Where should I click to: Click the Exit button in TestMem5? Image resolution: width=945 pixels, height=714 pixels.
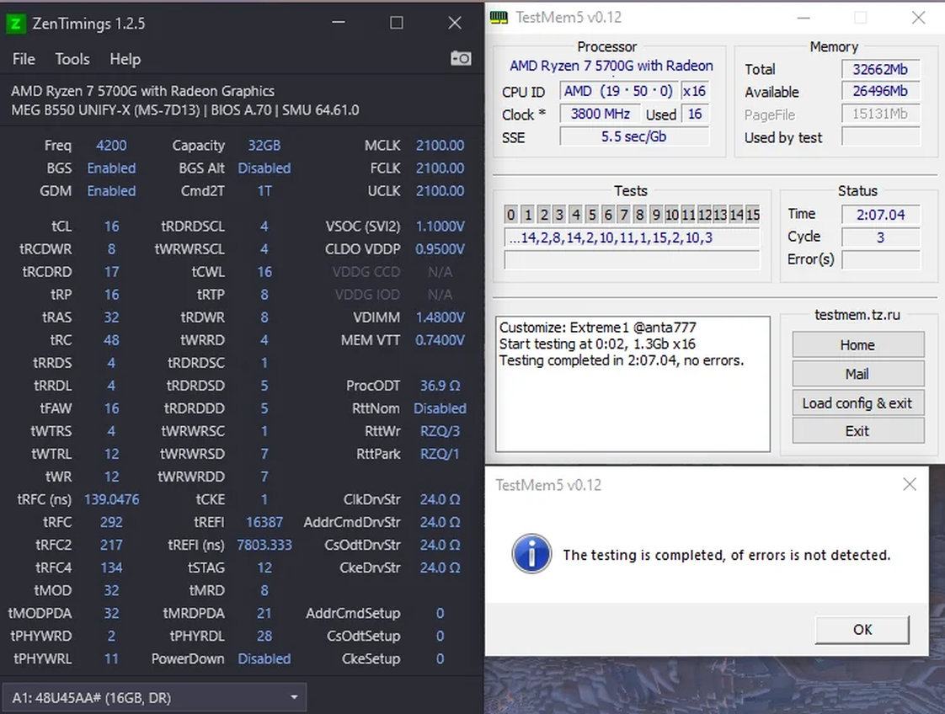point(857,431)
